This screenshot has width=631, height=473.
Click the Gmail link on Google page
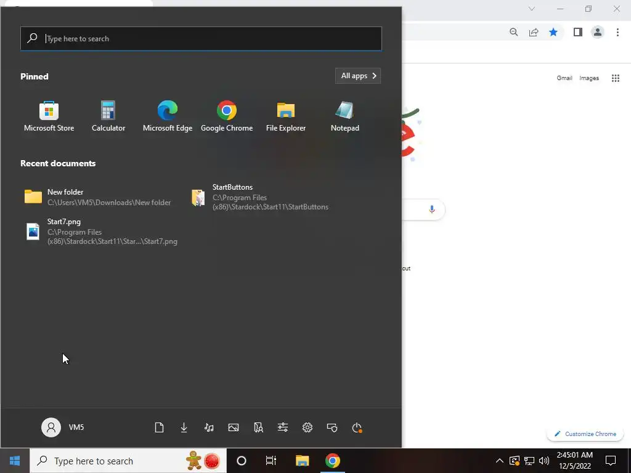pyautogui.click(x=564, y=78)
